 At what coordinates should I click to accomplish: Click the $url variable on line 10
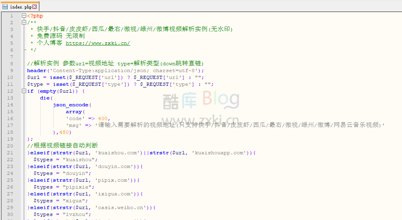[33, 77]
